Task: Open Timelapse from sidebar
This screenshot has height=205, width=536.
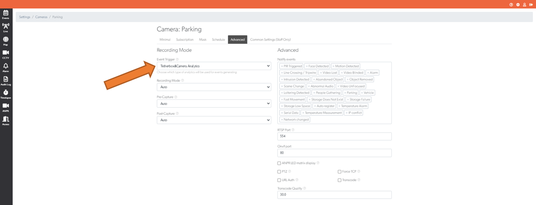Action: (6, 94)
